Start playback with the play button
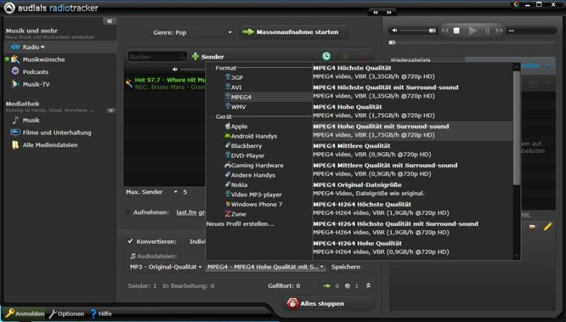The image size is (566, 322). click(x=473, y=30)
